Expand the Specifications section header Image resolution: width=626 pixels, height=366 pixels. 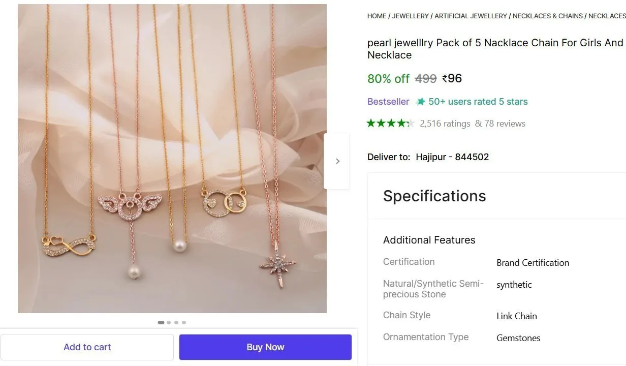click(x=434, y=196)
